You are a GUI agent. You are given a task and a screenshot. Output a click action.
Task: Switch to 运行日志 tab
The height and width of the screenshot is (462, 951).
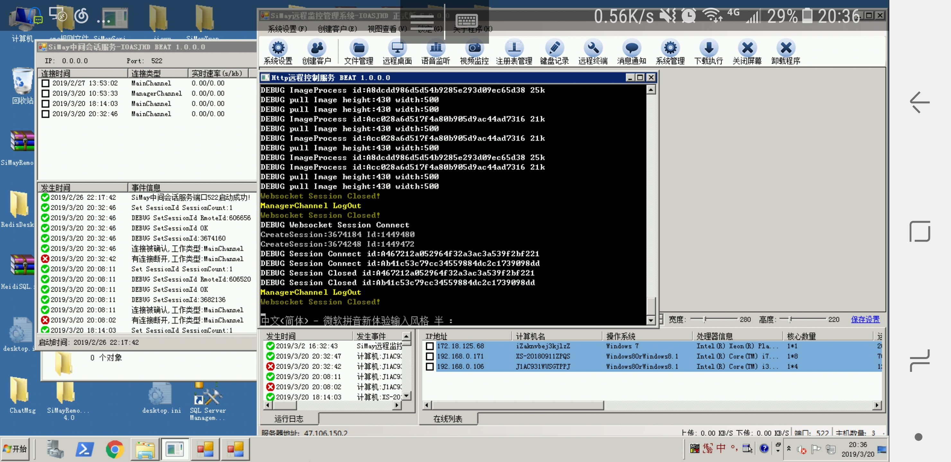pyautogui.click(x=289, y=419)
